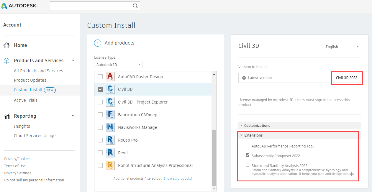Viewport: 372px width, 192px height.
Task: Open Home in the sidebar
Action: [x=20, y=45]
